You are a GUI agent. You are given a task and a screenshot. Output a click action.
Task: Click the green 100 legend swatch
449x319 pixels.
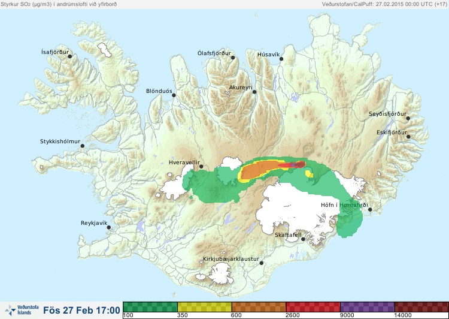coord(150,307)
